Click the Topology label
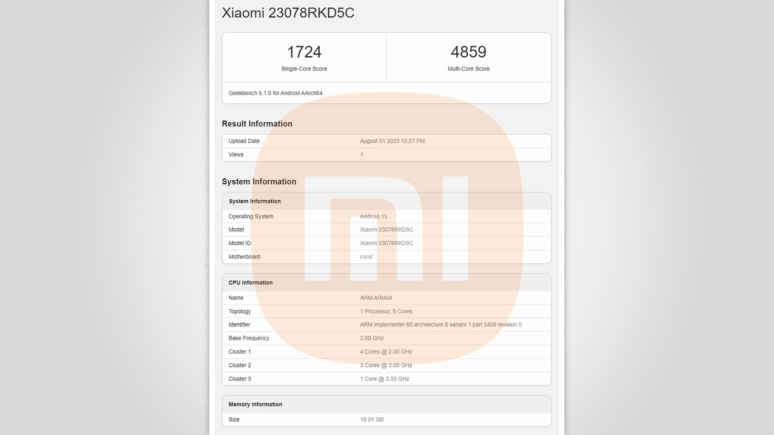The height and width of the screenshot is (435, 774). 239,311
